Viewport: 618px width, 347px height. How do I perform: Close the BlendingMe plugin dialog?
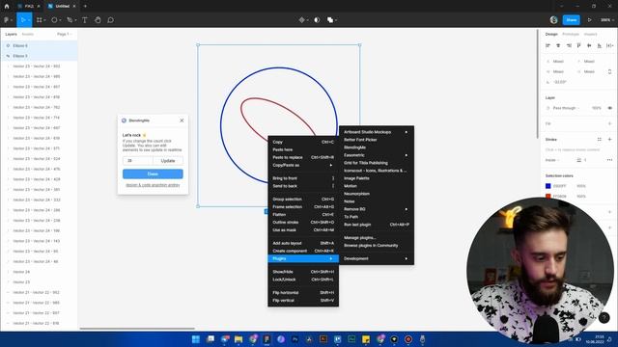pos(182,120)
